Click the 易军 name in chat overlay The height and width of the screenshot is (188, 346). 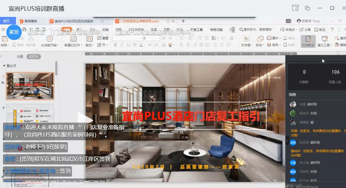coord(10,159)
